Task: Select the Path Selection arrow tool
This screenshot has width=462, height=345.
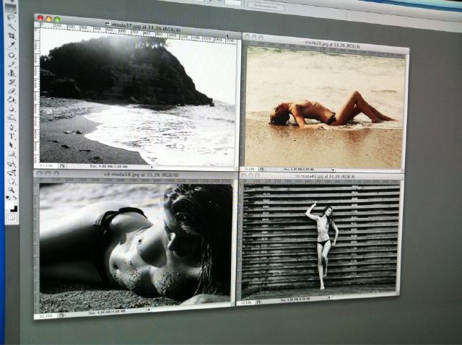Action: tap(12, 145)
